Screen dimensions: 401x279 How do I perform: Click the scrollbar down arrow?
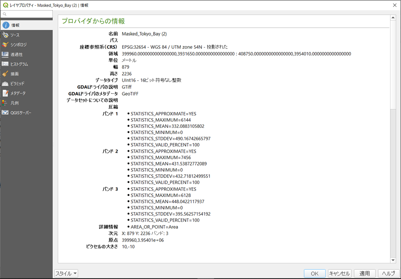coord(393,260)
